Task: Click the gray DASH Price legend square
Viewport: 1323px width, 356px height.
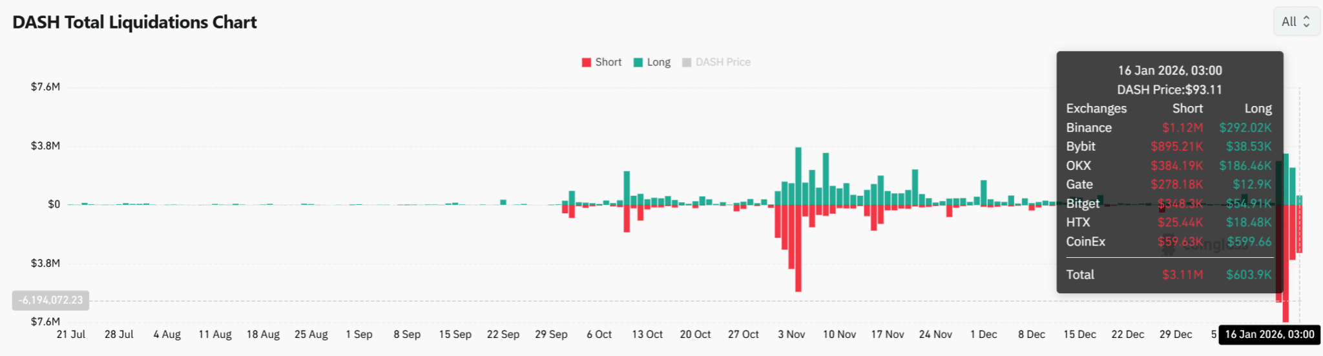Action: tap(687, 63)
